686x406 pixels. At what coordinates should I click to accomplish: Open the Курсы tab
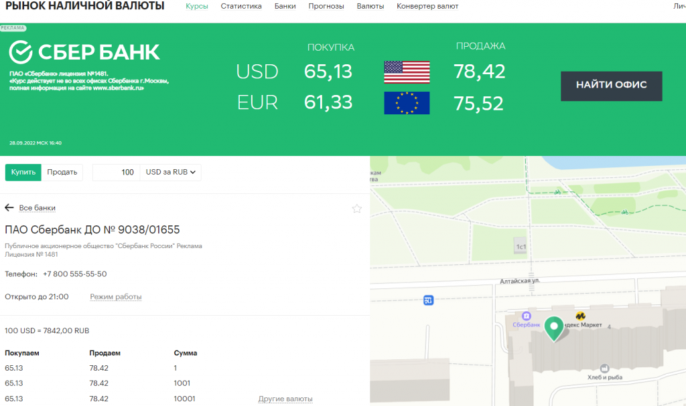click(197, 6)
